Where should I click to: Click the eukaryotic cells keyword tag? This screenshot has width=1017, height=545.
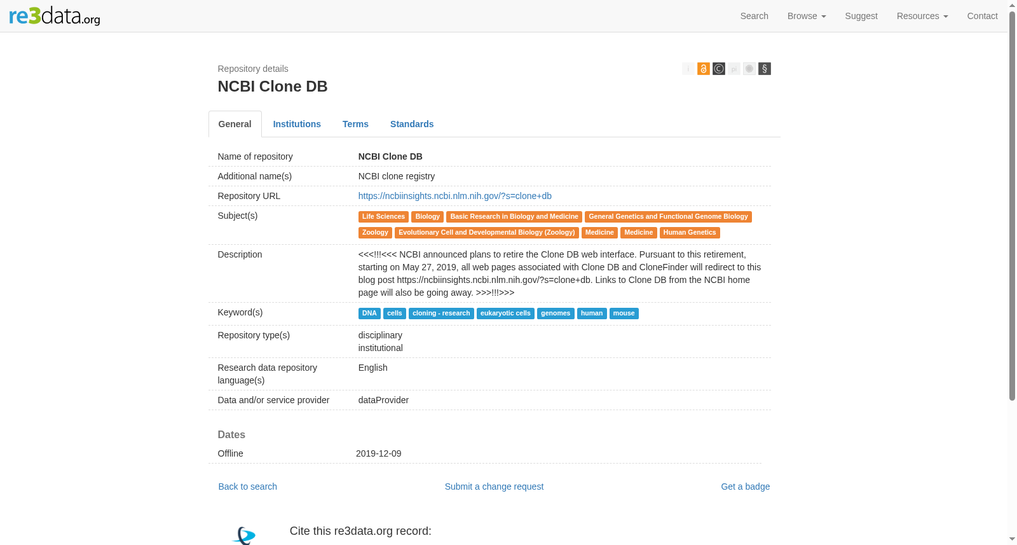pos(505,314)
